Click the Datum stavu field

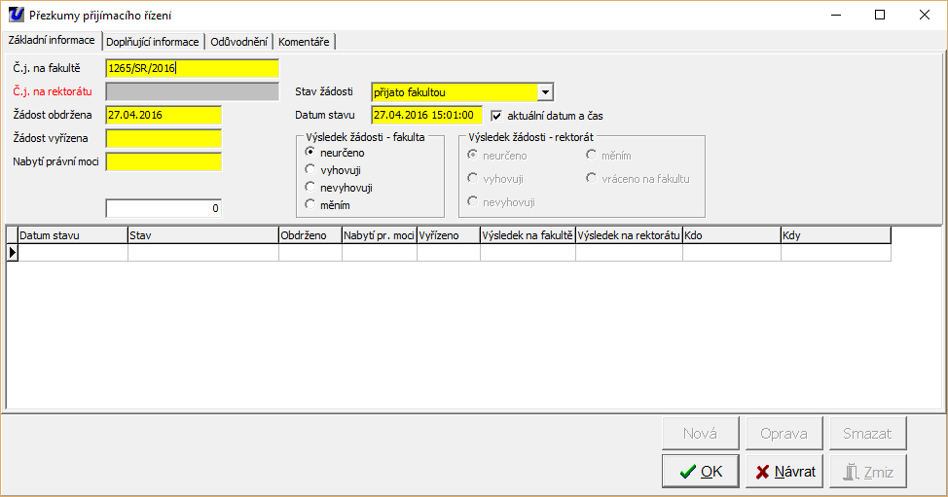(x=426, y=116)
